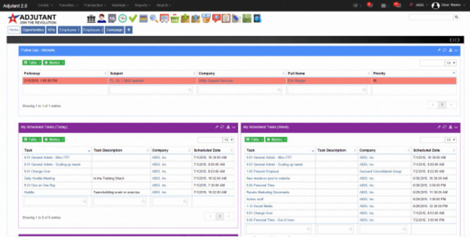Open the envelope messages icon in top bar
Screen dimensions: 470x237
(383, 5)
